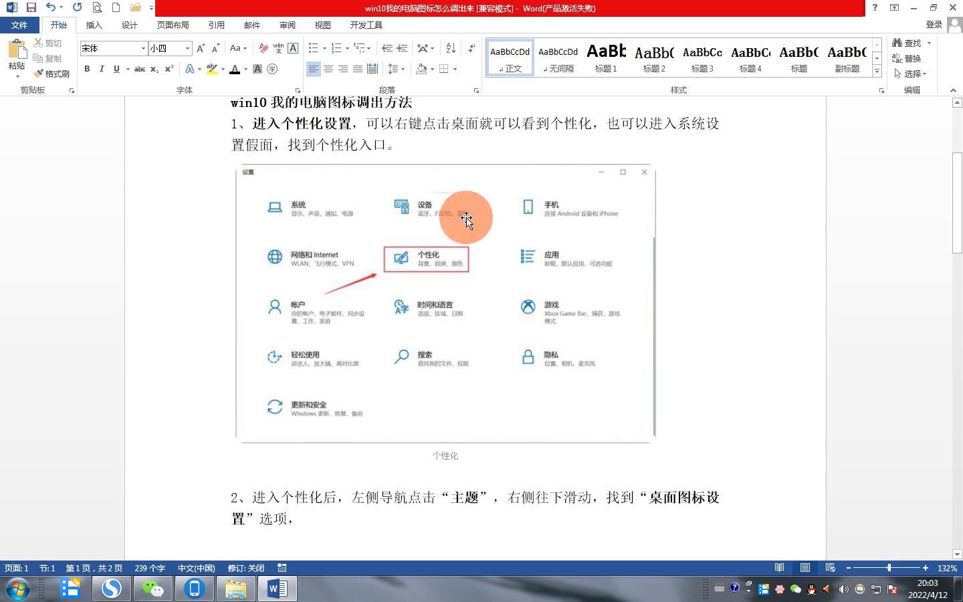
Task: Switch to the 审阅 ribbon tab
Action: pos(287,25)
